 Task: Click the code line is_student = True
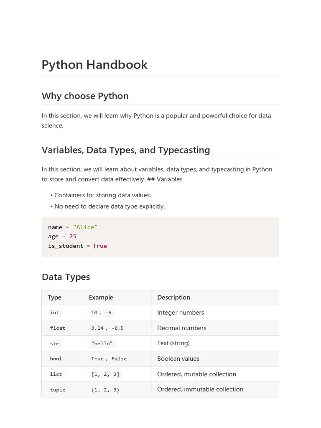(x=77, y=246)
